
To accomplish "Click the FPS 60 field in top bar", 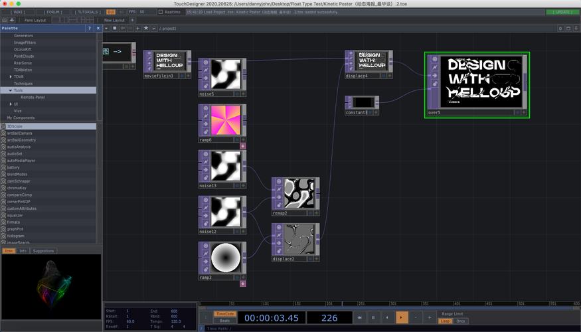I will click(x=142, y=12).
